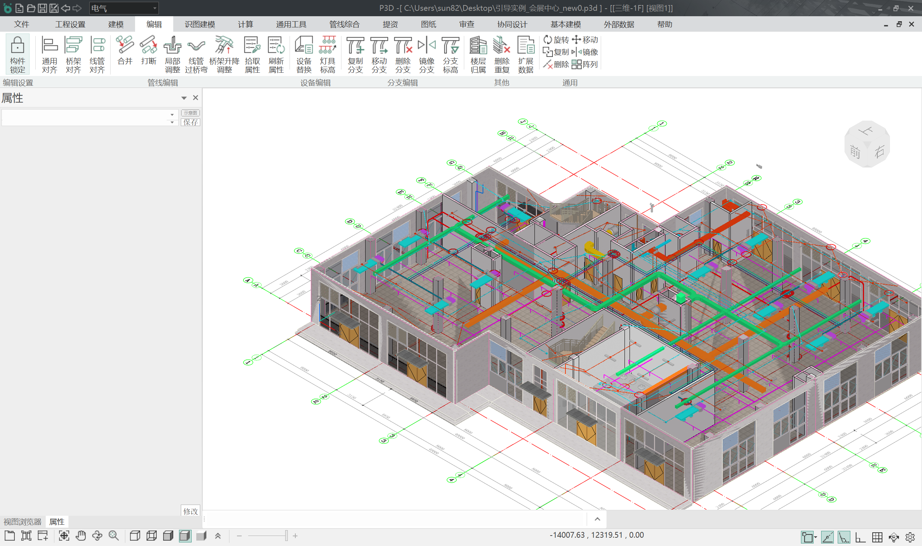Screen dimensions: 922x546
Task: Open the snap mode dropdown arrow
Action: (x=816, y=538)
